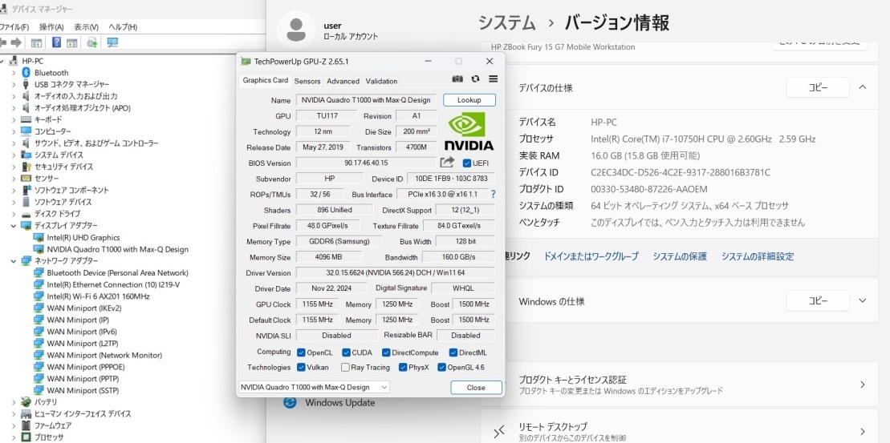This screenshot has width=890, height=443.
Task: Click the GPU-Z screenshot camera icon
Action: pyautogui.click(x=457, y=79)
